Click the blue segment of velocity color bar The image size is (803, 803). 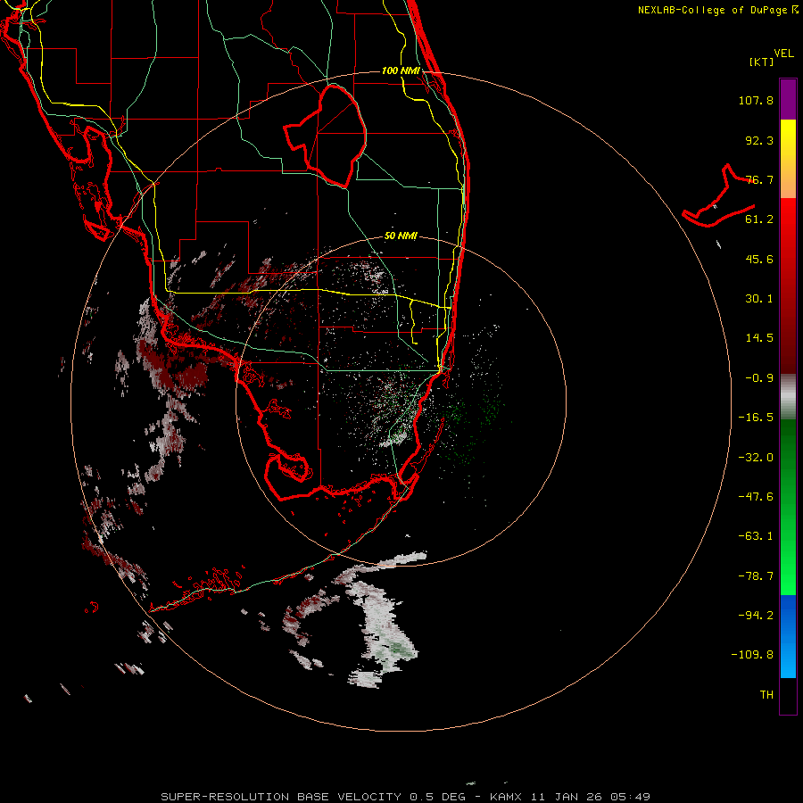click(x=788, y=636)
